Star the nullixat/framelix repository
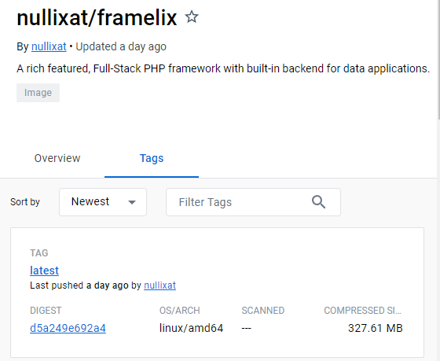440x361 pixels. pos(192,17)
